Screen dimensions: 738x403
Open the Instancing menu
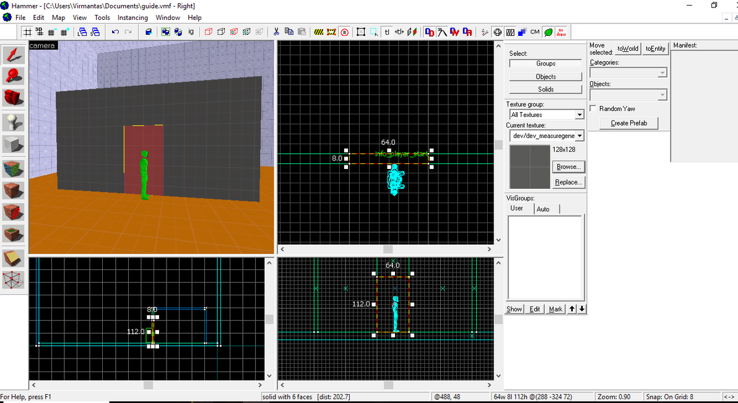click(x=132, y=17)
